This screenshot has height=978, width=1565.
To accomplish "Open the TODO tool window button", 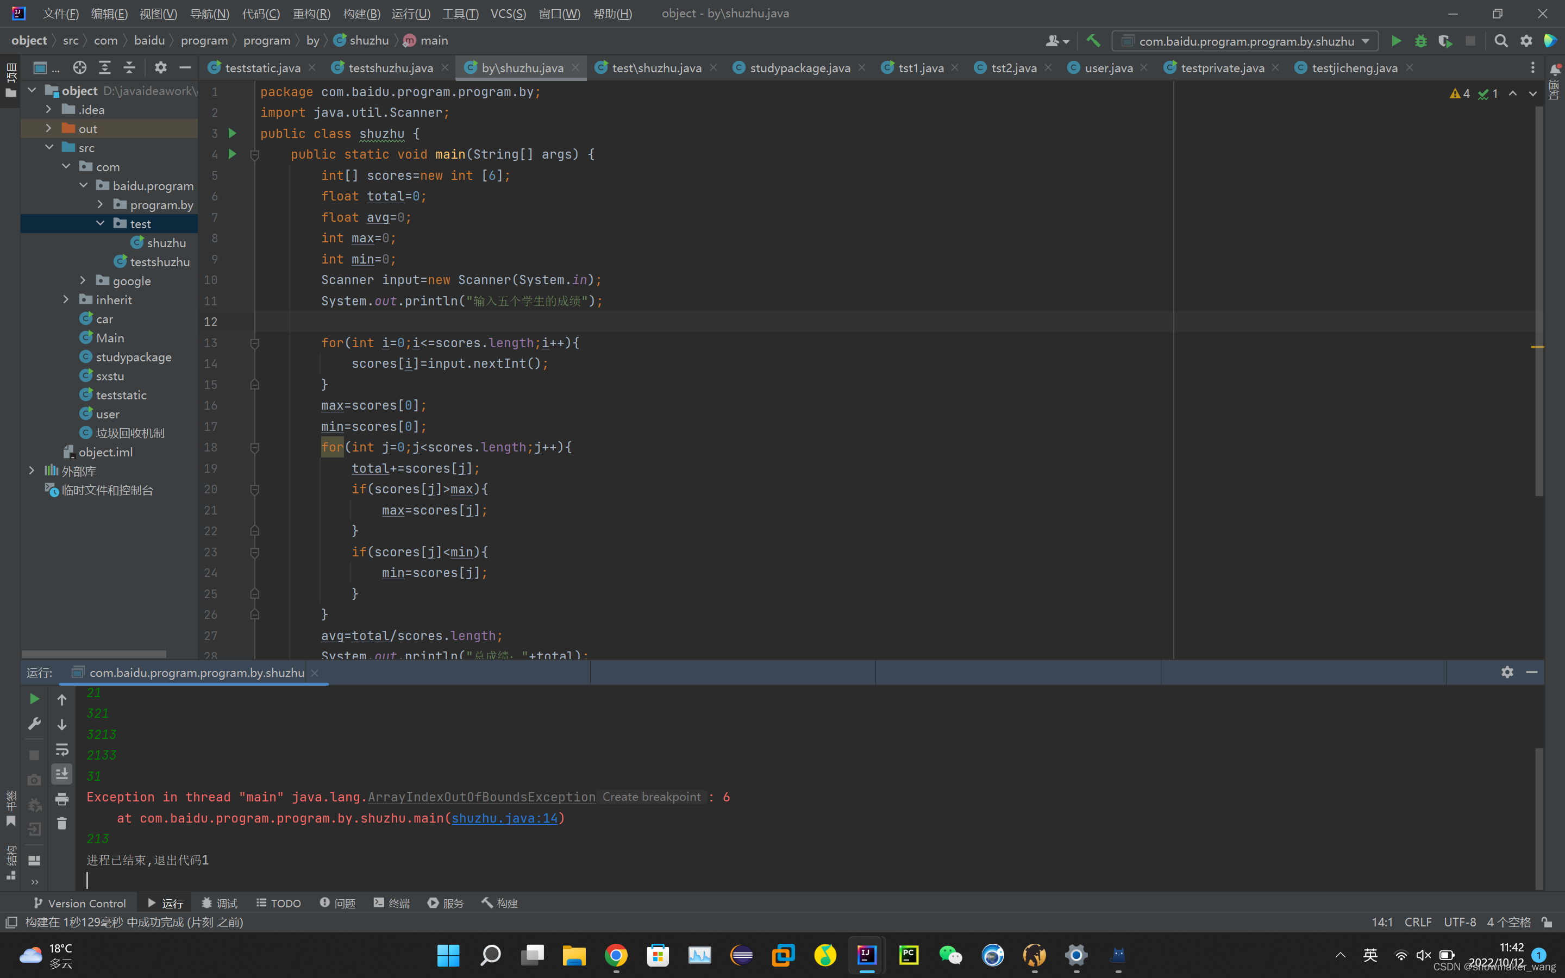I will [x=279, y=903].
